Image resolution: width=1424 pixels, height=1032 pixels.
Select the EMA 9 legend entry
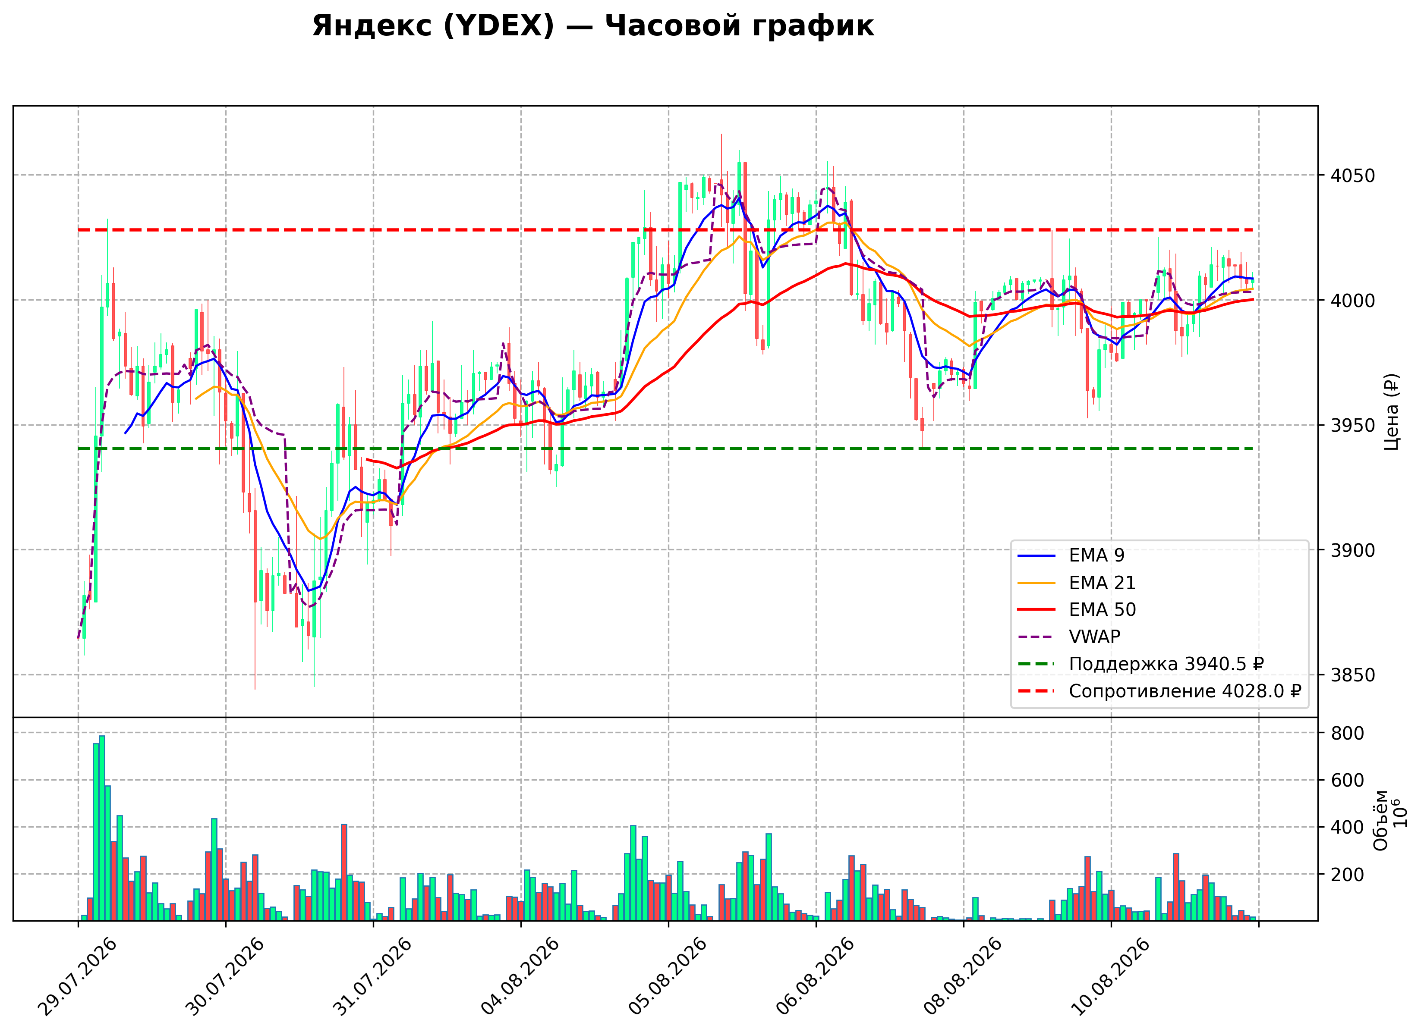pos(1071,555)
